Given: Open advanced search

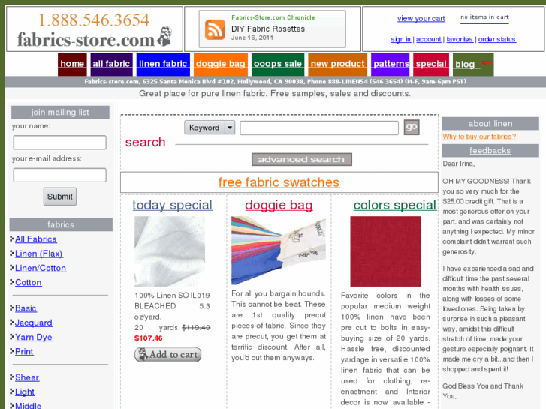Looking at the screenshot, I should (302, 159).
